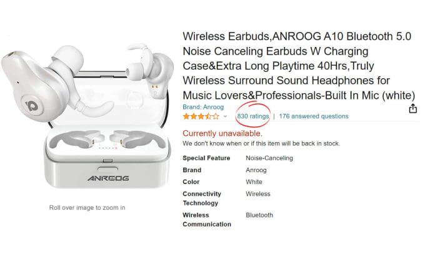Visit the Brand: Anroog store link
The width and height of the screenshot is (425, 256).
[x=203, y=107]
